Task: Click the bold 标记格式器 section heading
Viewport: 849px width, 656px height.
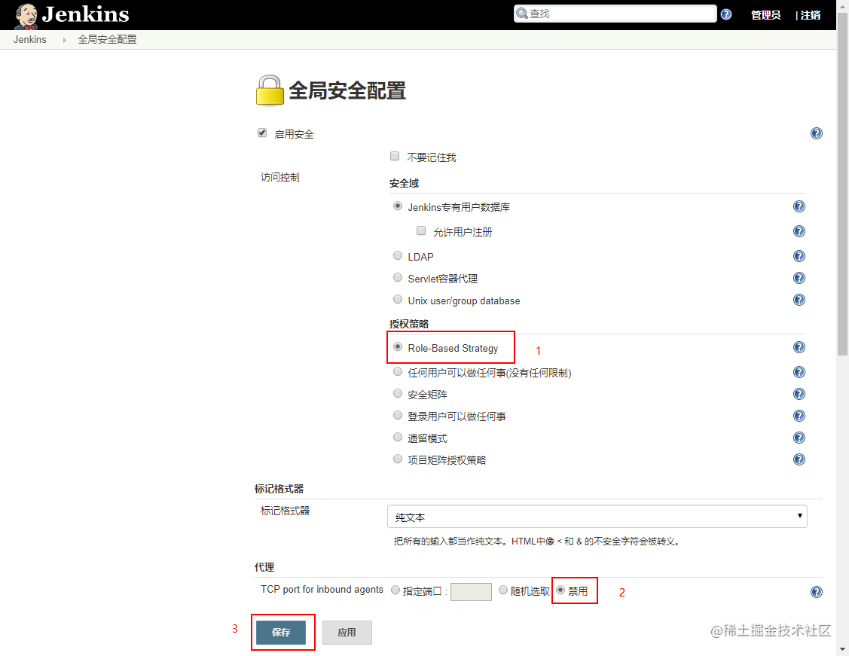Action: coord(279,489)
